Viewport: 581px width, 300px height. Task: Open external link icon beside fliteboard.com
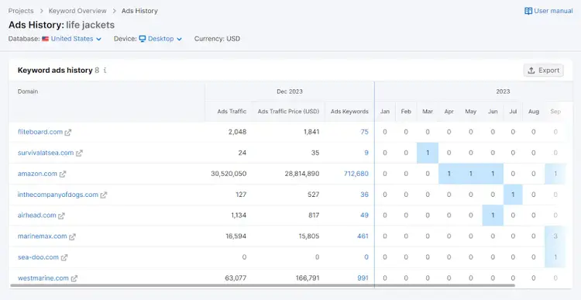[x=68, y=133]
